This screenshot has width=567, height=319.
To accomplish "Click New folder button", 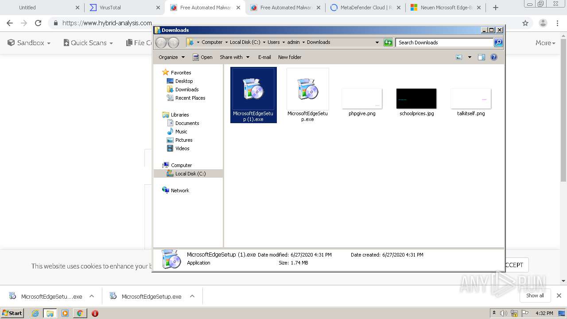I will (290, 57).
